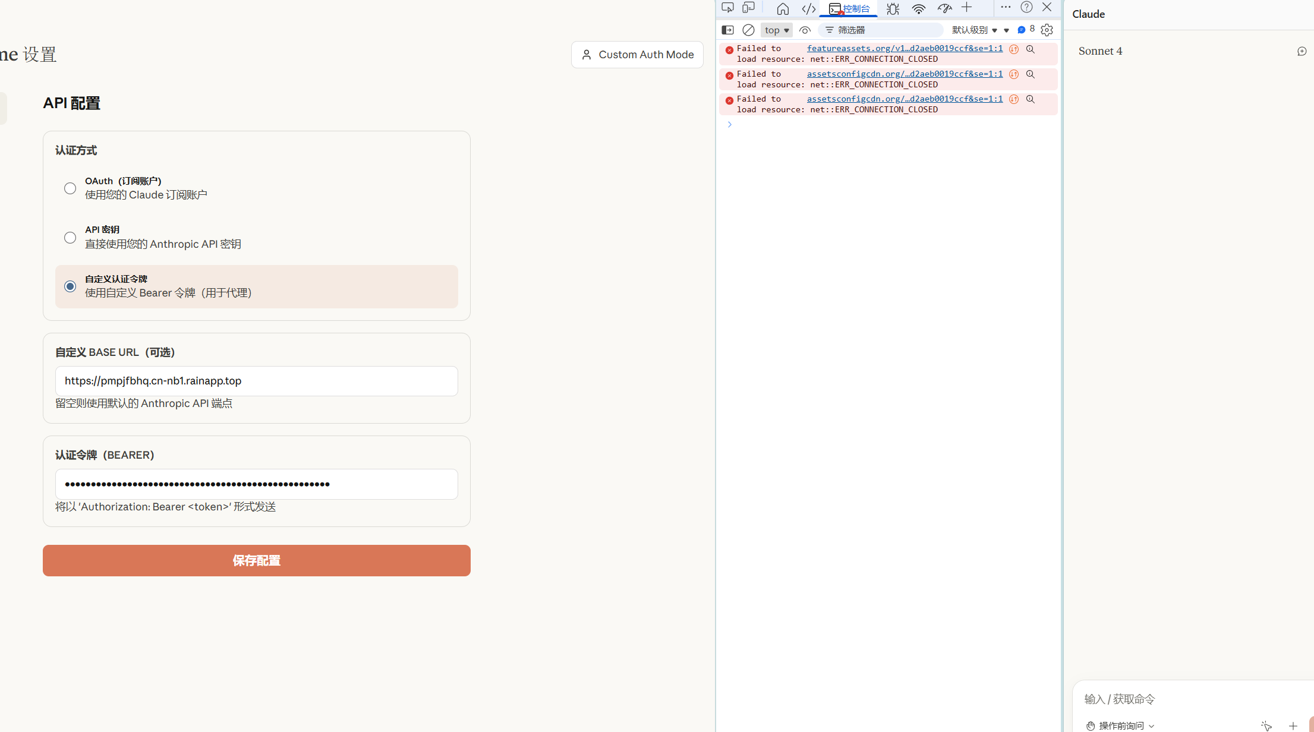Open the Elements tab code-brackets icon
This screenshot has height=732, width=1314.
[809, 8]
